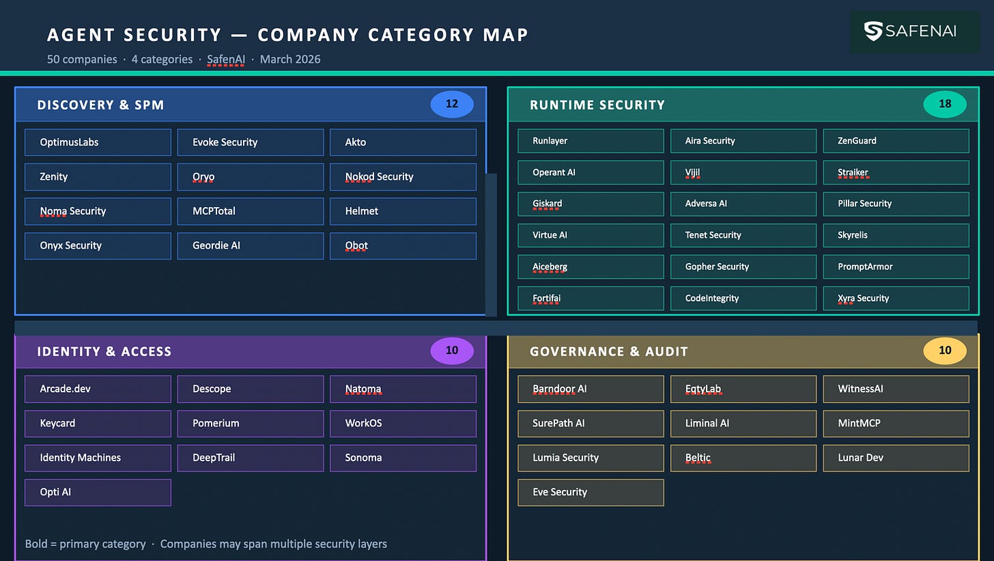Click the Descope company box

tap(251, 389)
